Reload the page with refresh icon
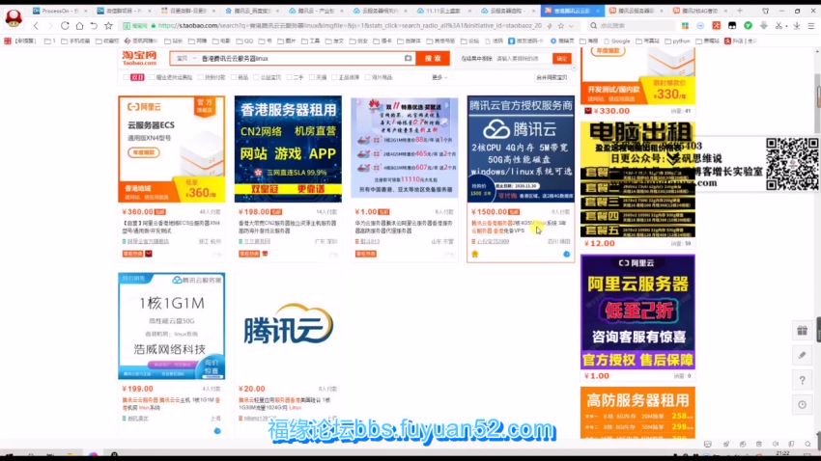Viewport: 821px width, 461px height. tap(65, 26)
